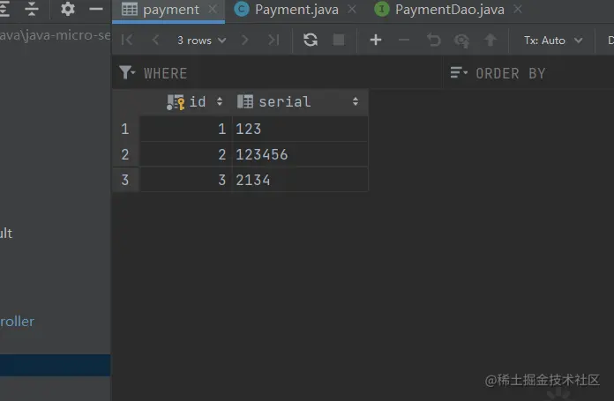Viewport: 614px width, 401px height.
Task: Select row number 3 header
Action: click(x=125, y=180)
